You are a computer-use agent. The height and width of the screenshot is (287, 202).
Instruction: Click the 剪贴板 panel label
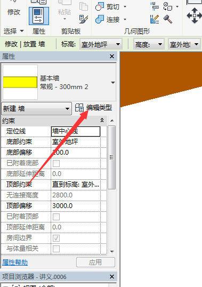click(x=71, y=31)
